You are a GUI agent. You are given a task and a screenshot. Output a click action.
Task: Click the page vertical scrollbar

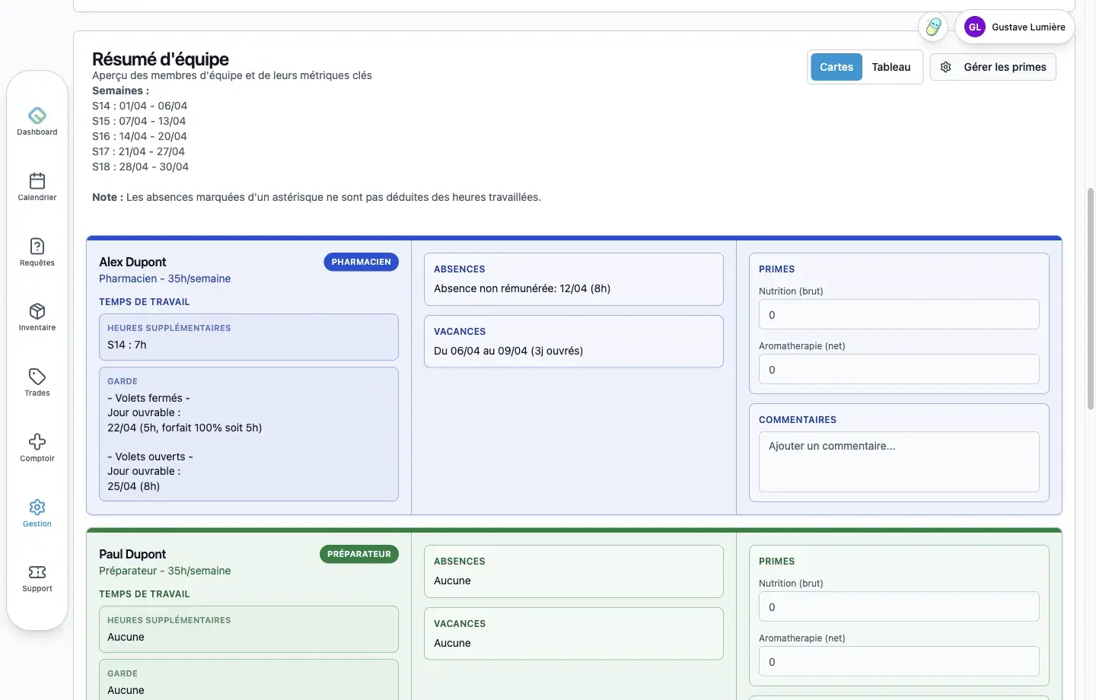pos(1091,298)
